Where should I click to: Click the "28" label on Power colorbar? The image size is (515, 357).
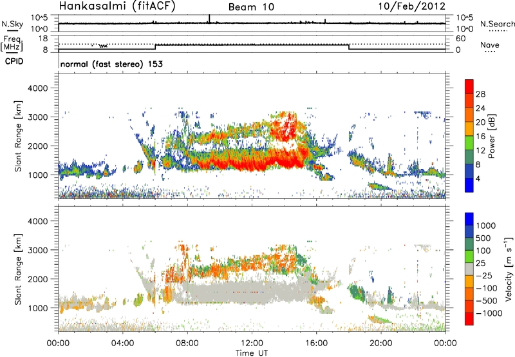[480, 94]
